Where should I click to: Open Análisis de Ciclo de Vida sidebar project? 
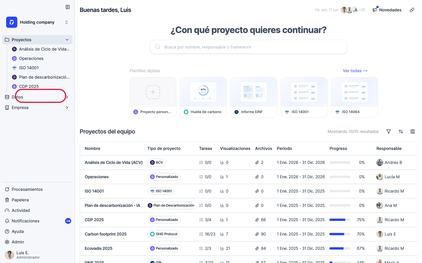[41, 49]
